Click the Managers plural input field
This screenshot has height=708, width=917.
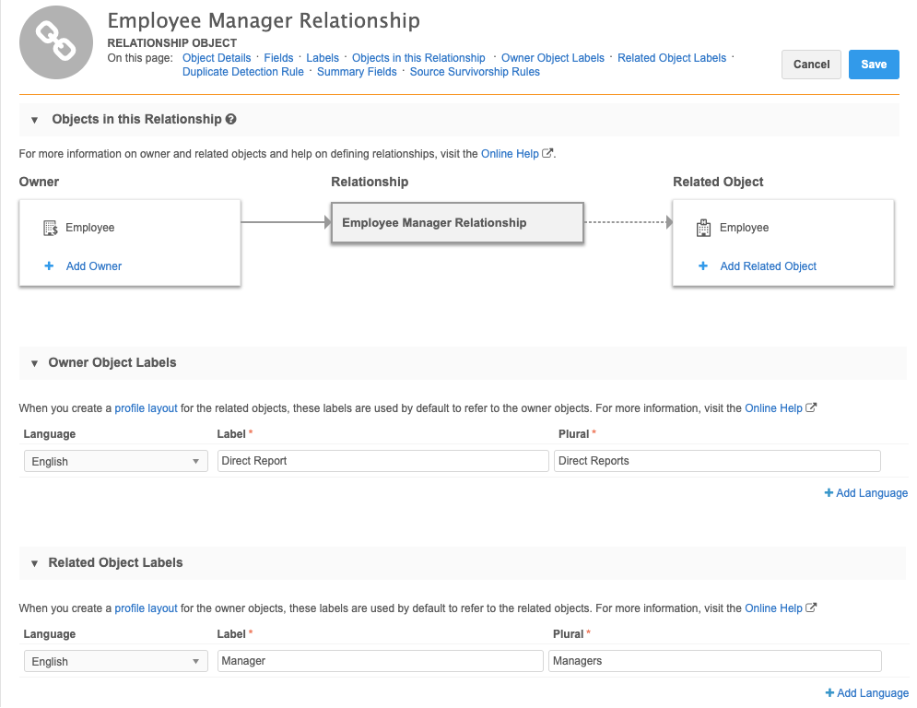[x=714, y=661]
